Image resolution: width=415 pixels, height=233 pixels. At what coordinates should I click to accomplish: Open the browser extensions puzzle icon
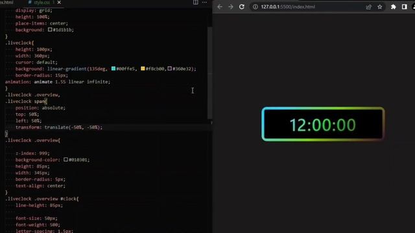[394, 7]
